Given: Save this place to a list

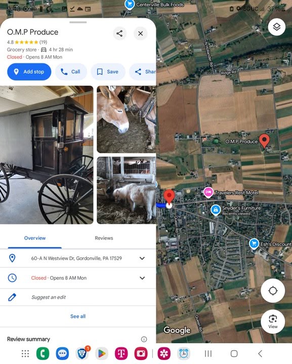Looking at the screenshot, I should (x=108, y=72).
